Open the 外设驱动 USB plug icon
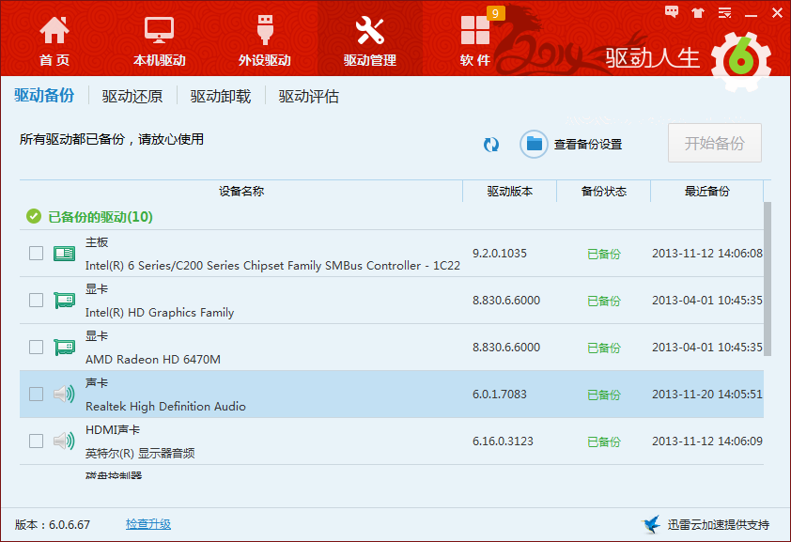 click(265, 30)
